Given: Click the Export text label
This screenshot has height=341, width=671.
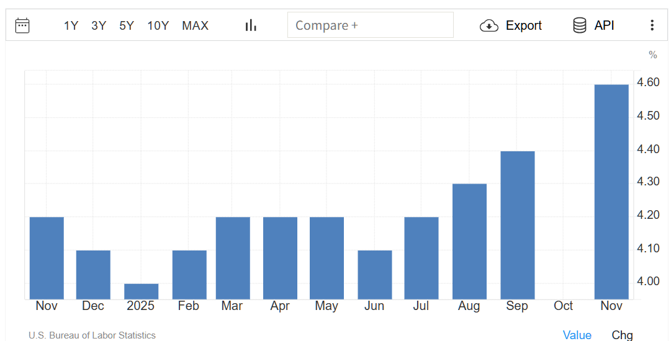Looking at the screenshot, I should click(523, 25).
